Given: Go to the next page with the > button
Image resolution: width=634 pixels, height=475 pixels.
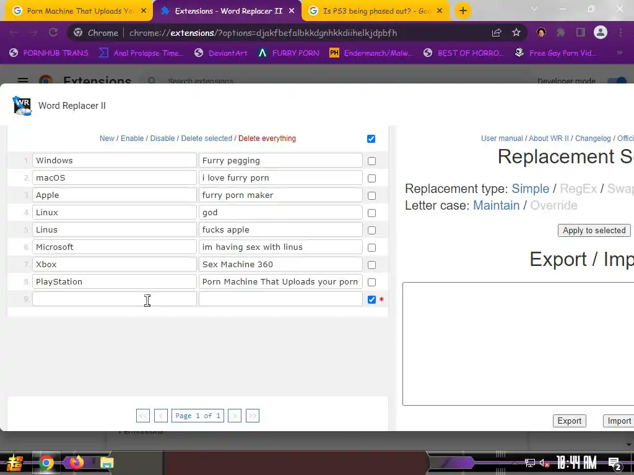Looking at the screenshot, I should point(235,416).
